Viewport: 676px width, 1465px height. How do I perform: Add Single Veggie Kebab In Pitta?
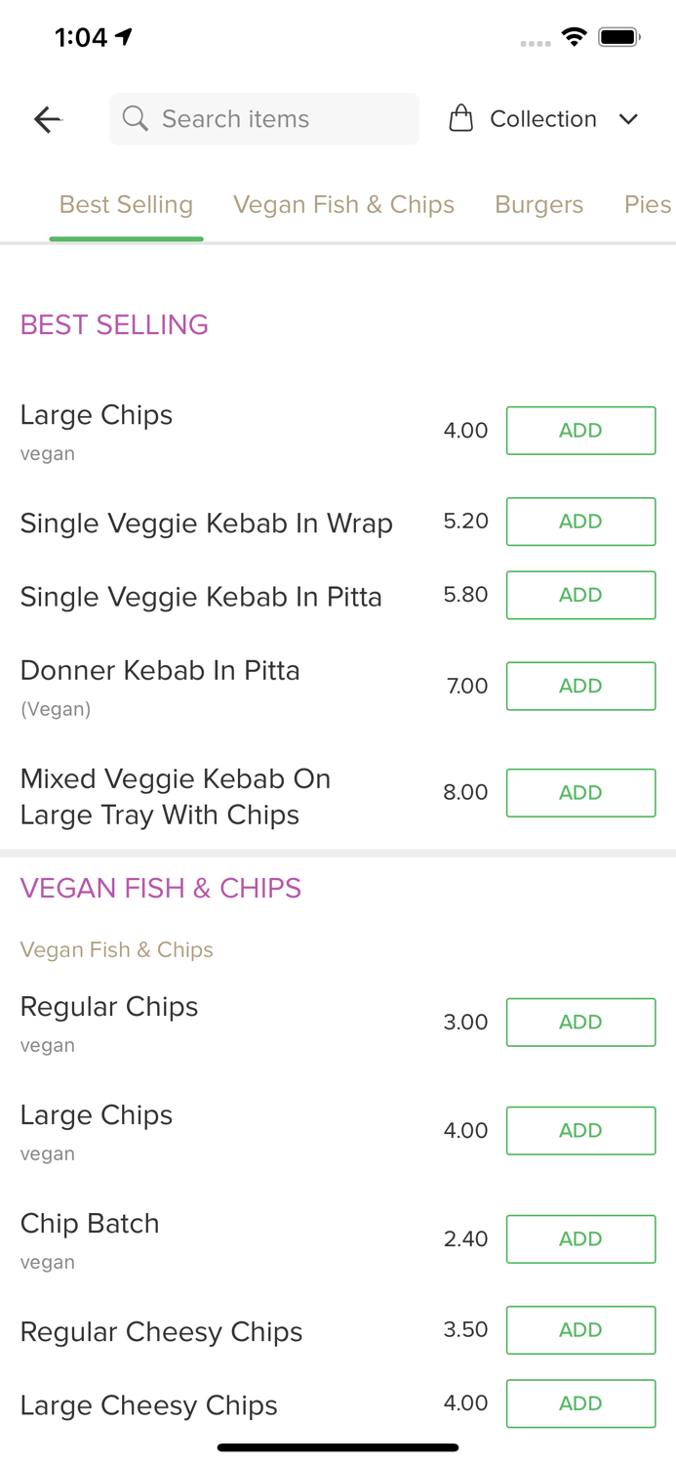580,595
